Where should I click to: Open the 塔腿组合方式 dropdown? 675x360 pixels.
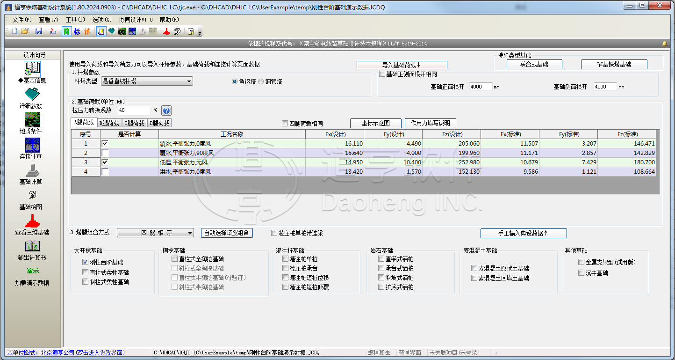[155, 233]
